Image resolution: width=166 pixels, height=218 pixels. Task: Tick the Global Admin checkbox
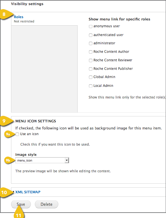coord(90,77)
